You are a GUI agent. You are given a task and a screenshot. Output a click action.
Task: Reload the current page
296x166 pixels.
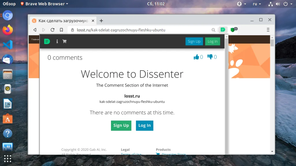pos(53,30)
